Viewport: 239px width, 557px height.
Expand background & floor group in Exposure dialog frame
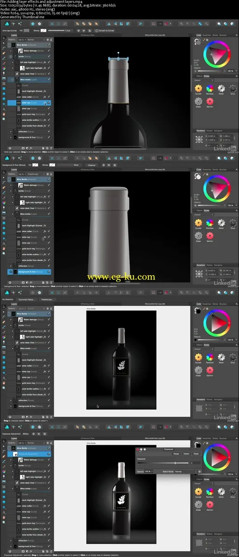pyautogui.click(x=11, y=546)
